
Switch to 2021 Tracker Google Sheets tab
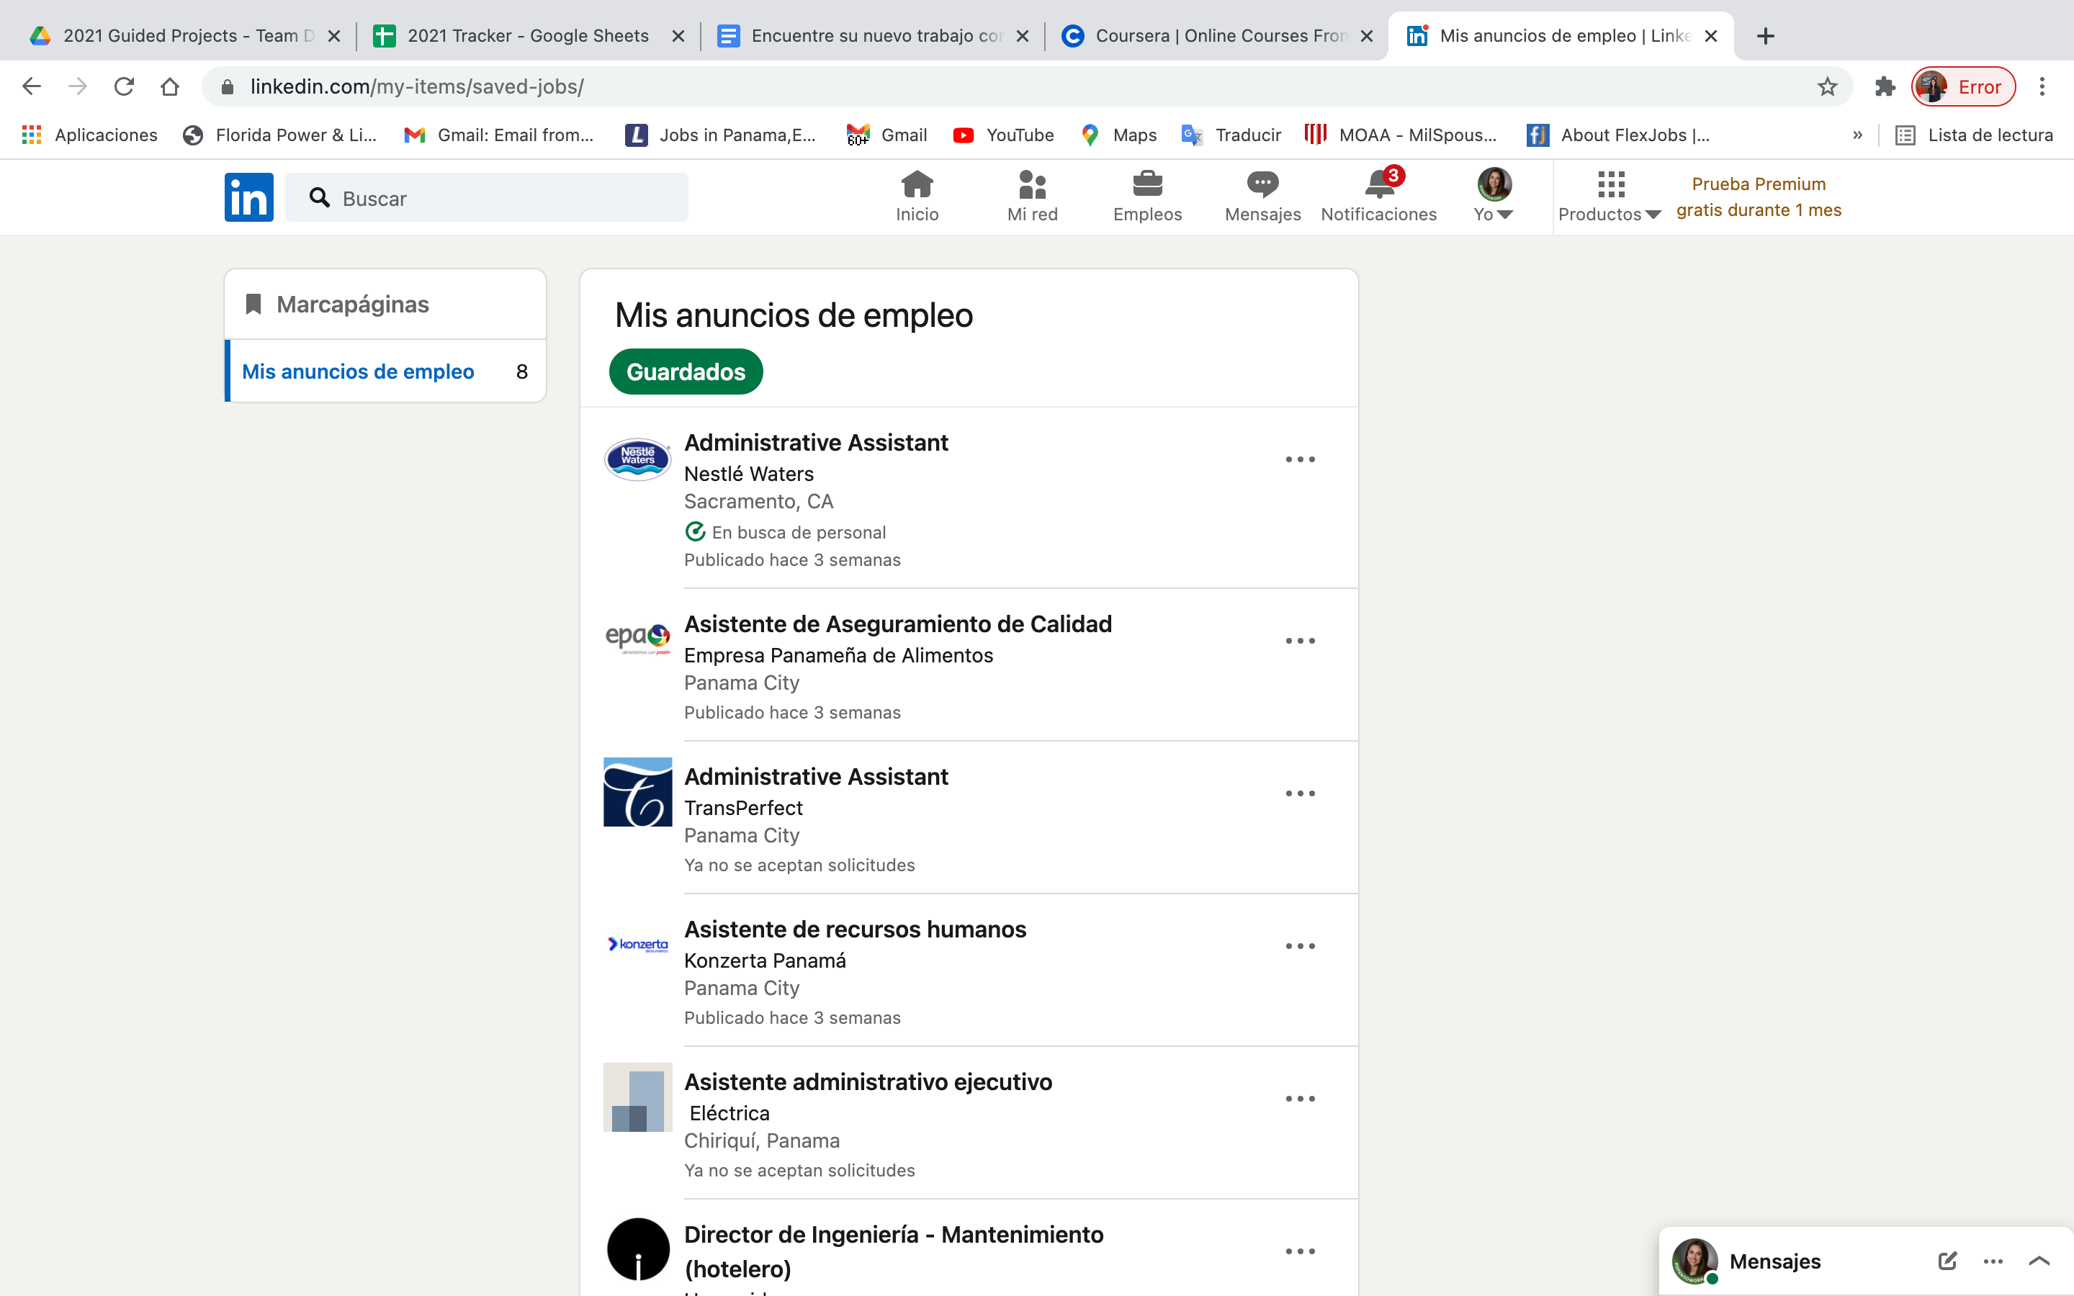tap(528, 36)
